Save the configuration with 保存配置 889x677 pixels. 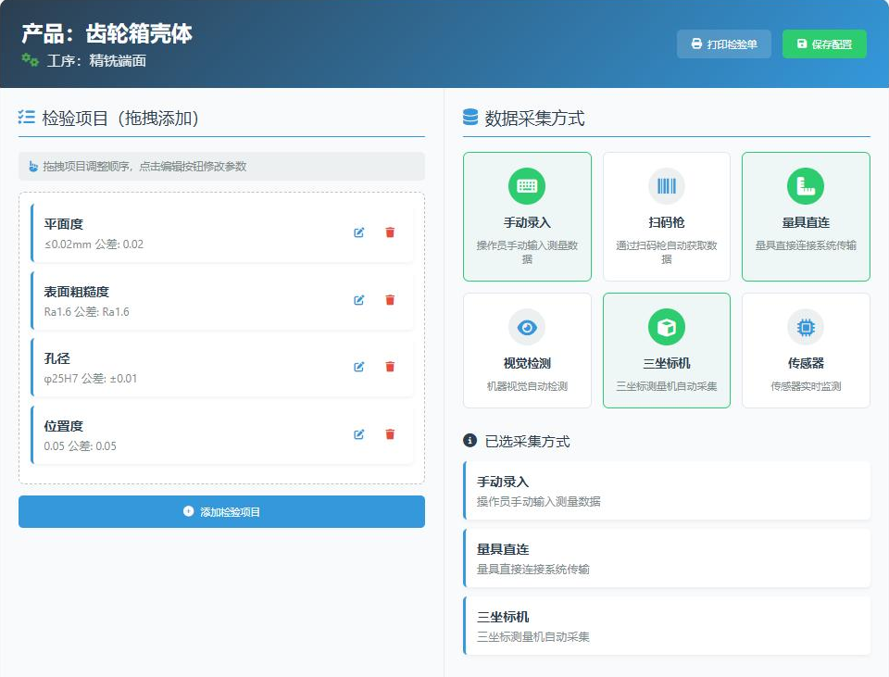824,44
